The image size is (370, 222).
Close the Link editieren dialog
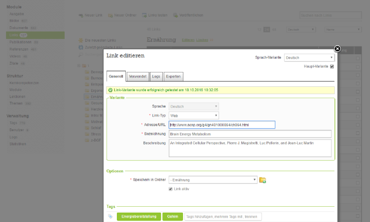click(x=337, y=49)
